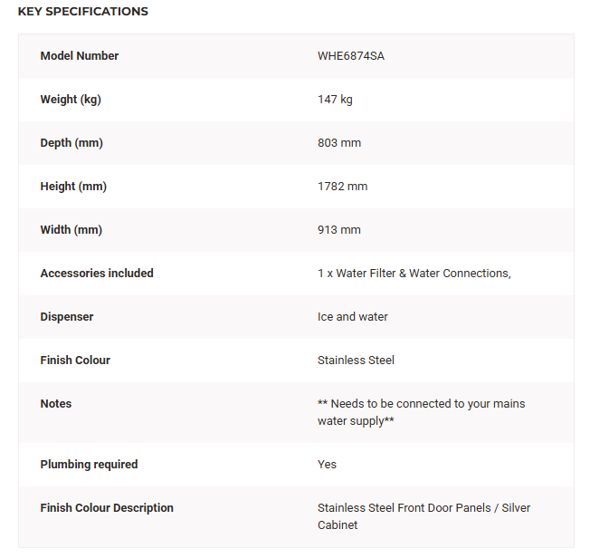
Task: Select the Dispenser label
Action: pos(67,317)
